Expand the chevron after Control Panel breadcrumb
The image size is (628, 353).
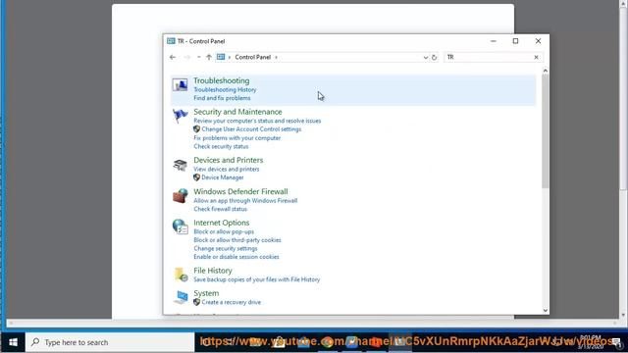click(x=276, y=57)
